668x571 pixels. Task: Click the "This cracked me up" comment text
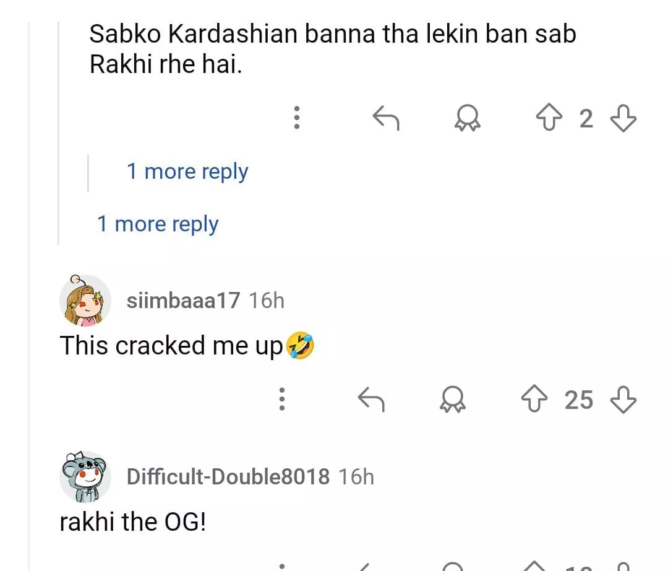[171, 346]
